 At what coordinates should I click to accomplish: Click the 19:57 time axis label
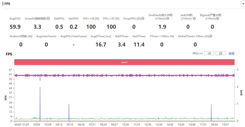tap(225, 125)
